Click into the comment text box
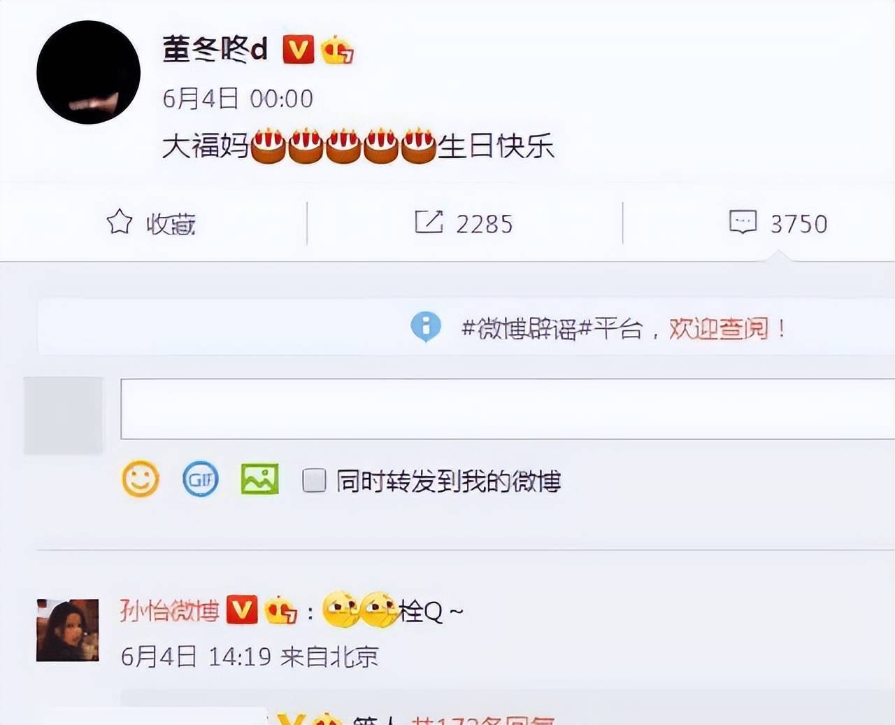 tap(508, 409)
